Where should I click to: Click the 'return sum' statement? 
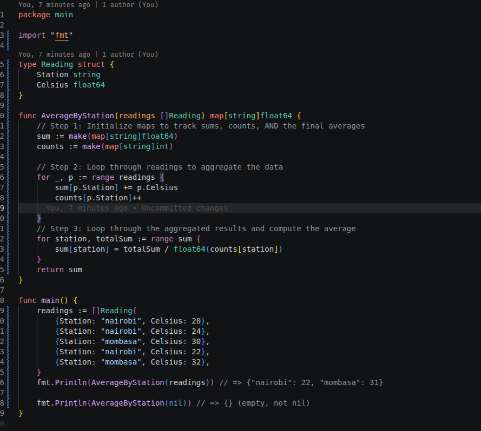tap(60, 270)
